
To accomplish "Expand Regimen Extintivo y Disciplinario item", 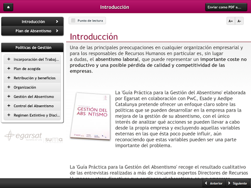I will 32,115.
